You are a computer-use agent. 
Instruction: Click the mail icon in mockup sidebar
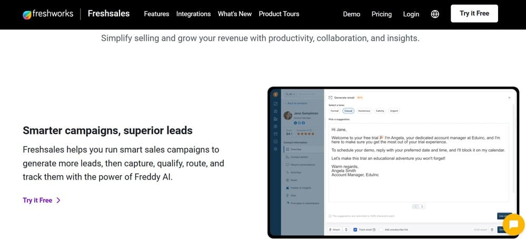pos(275,134)
